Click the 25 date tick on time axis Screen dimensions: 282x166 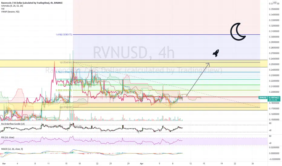click(111, 164)
